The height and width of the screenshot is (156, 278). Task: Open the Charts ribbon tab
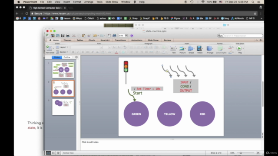(92, 40)
